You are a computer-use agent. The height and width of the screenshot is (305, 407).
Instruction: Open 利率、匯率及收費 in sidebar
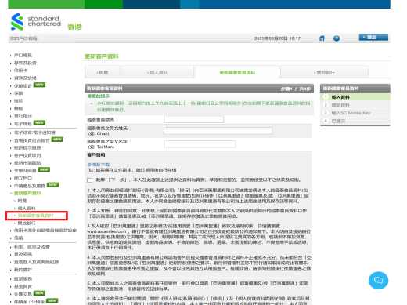click(32, 247)
